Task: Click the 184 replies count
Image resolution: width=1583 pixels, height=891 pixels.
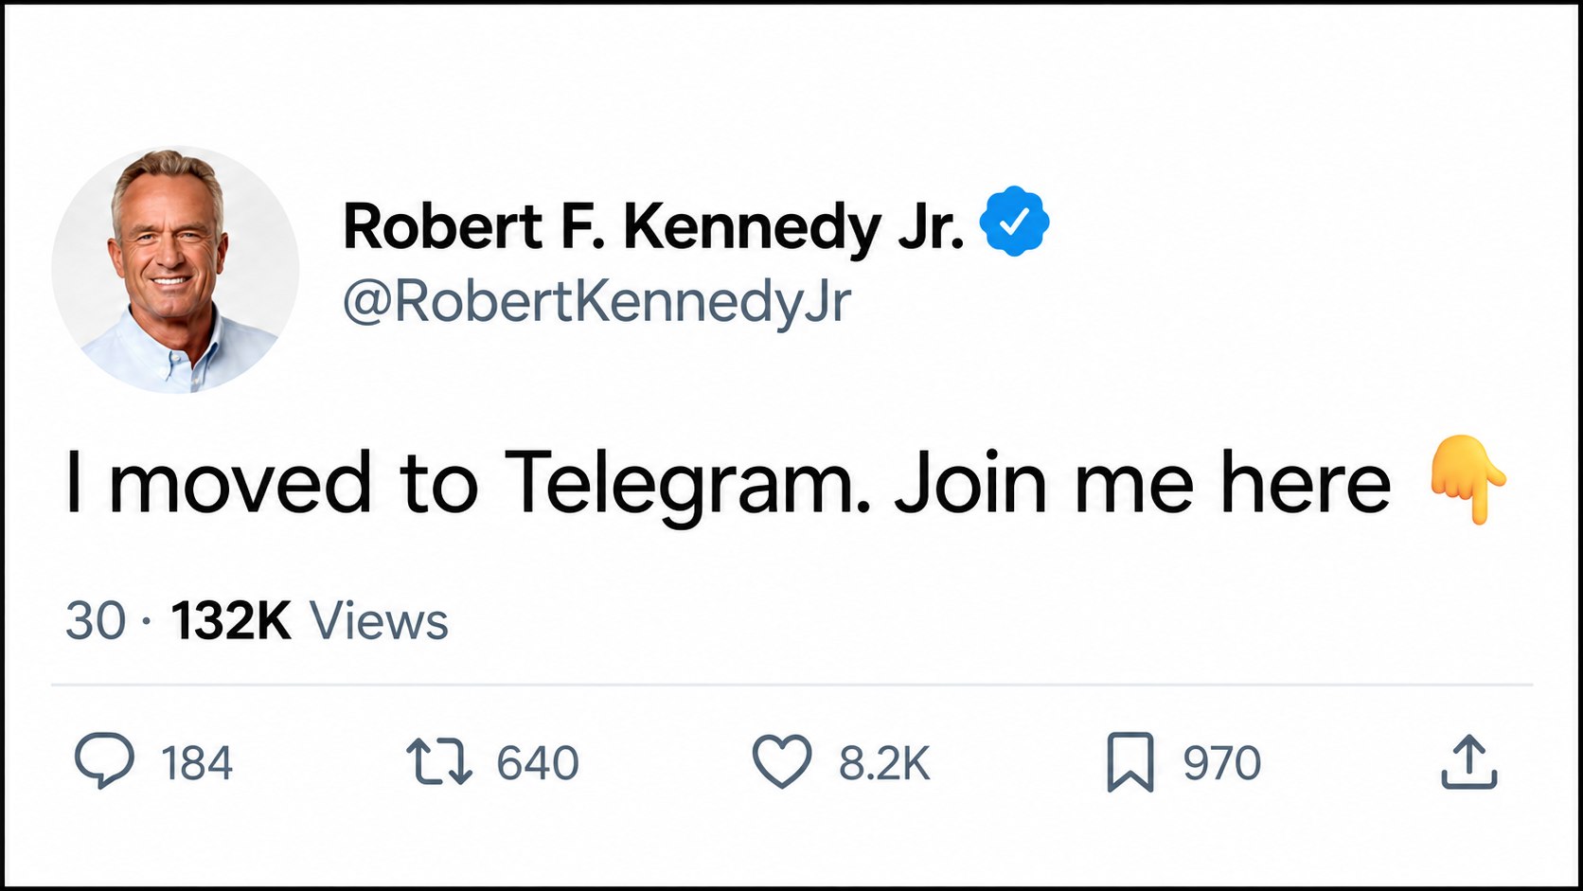Action: 196,763
